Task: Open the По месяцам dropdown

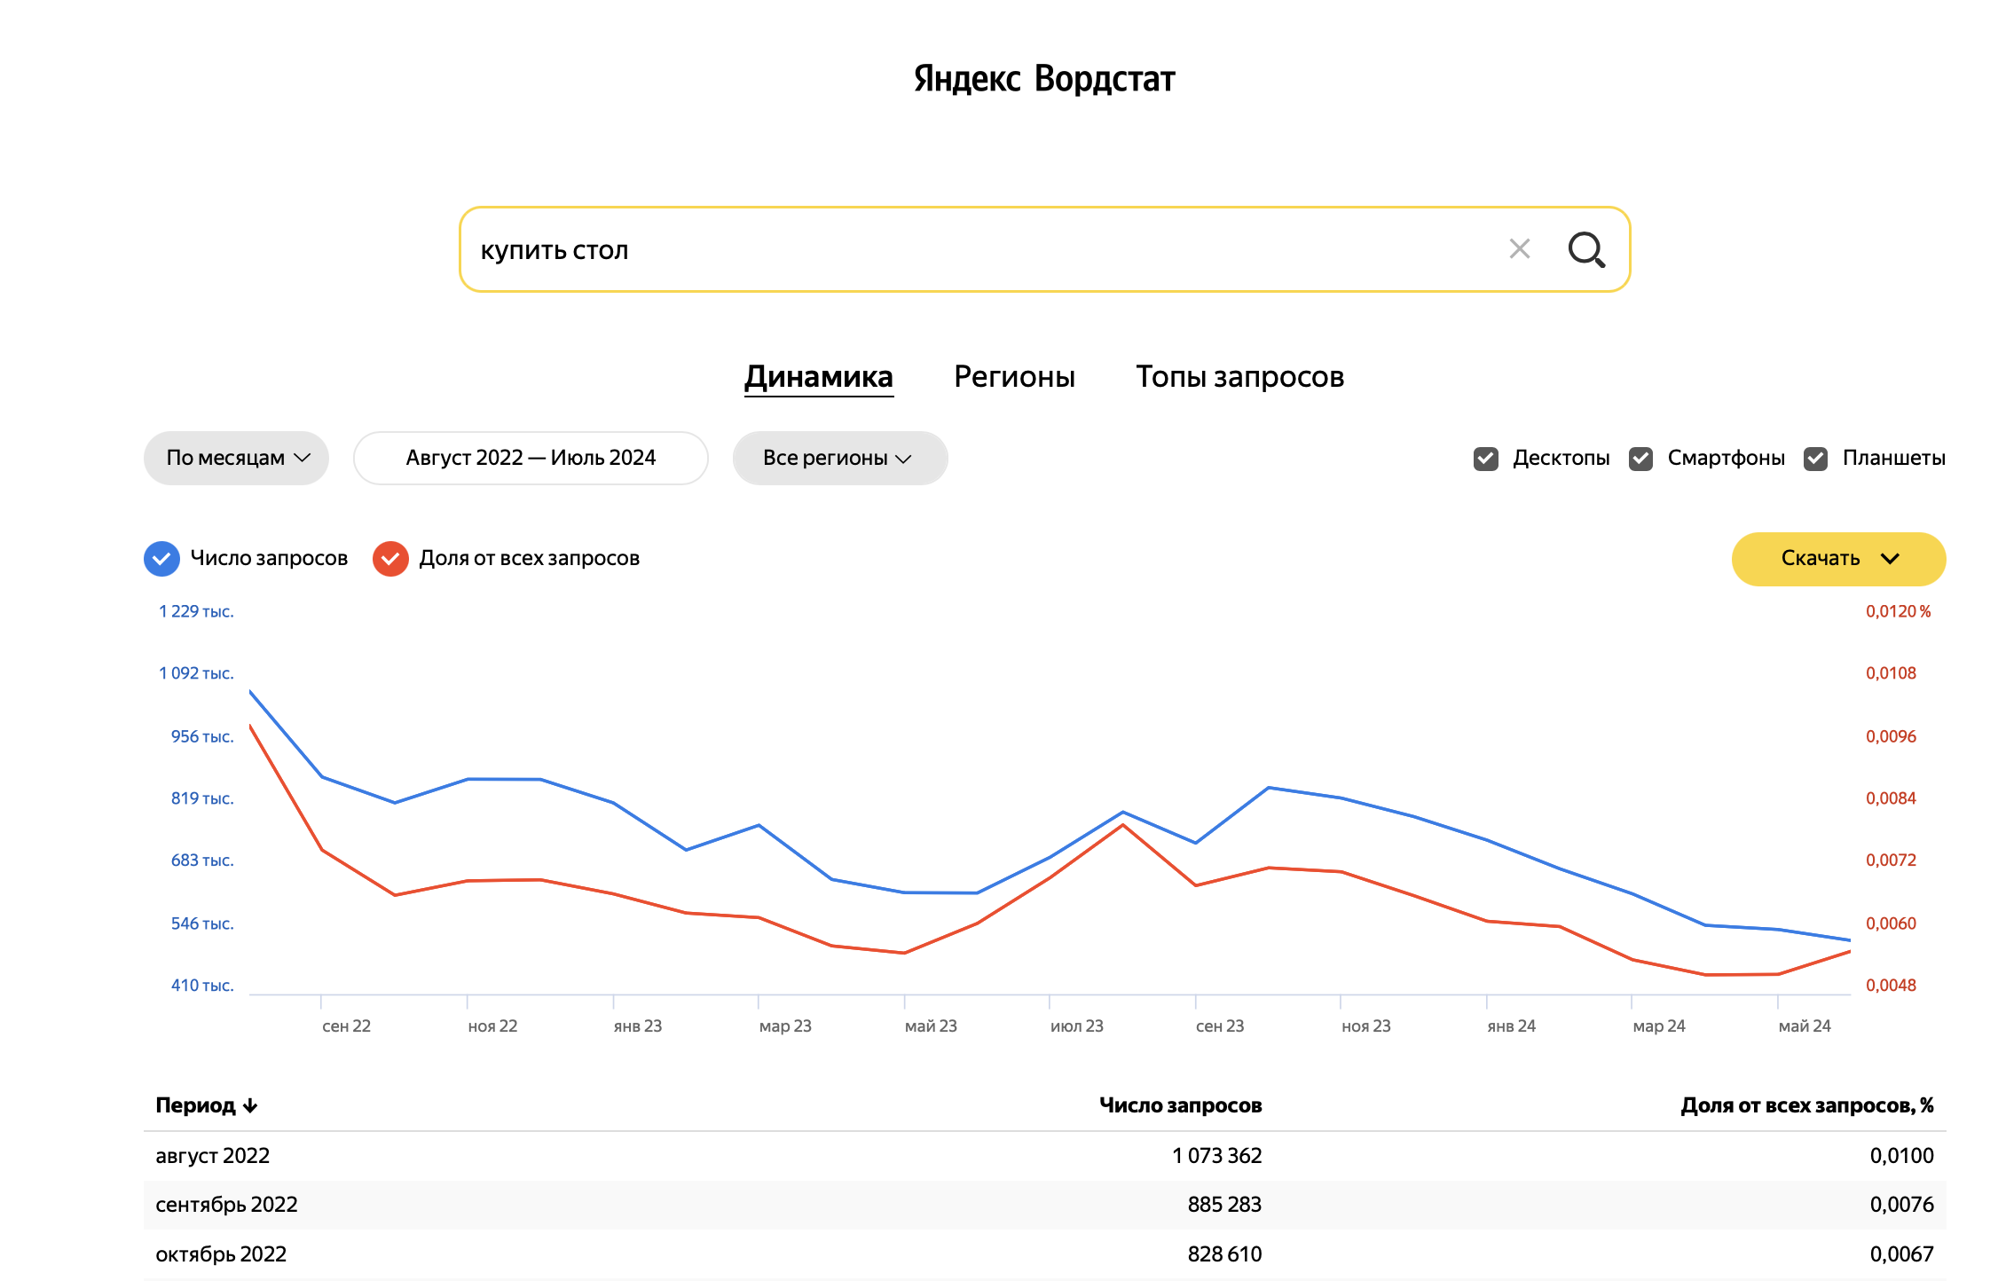Action: click(236, 458)
